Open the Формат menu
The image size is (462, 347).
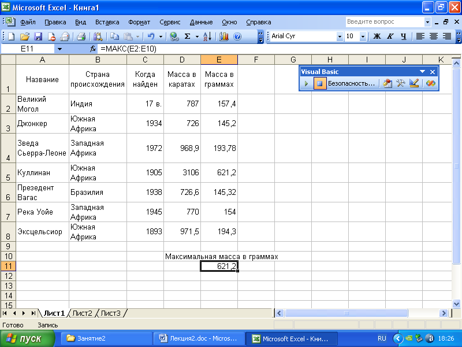tap(139, 22)
